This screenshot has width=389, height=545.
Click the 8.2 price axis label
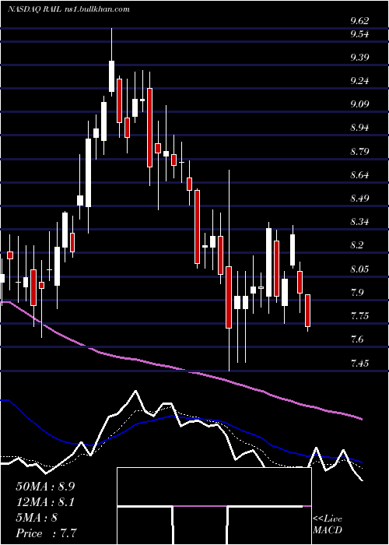357,245
